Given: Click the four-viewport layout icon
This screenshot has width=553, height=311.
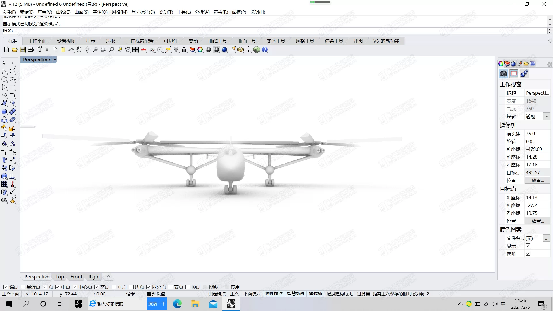Looking at the screenshot, I should click(x=136, y=50).
